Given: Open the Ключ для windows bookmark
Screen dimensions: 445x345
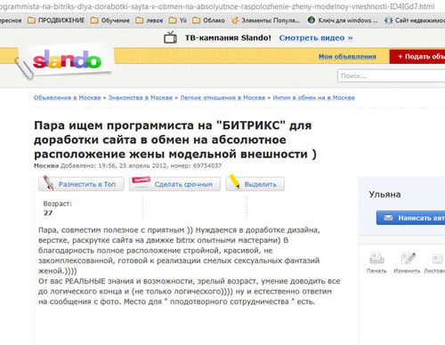Looking at the screenshot, I should pyautogui.click(x=343, y=20).
